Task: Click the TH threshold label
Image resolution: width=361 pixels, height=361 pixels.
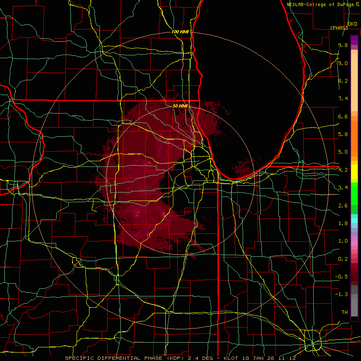Action: (345, 312)
